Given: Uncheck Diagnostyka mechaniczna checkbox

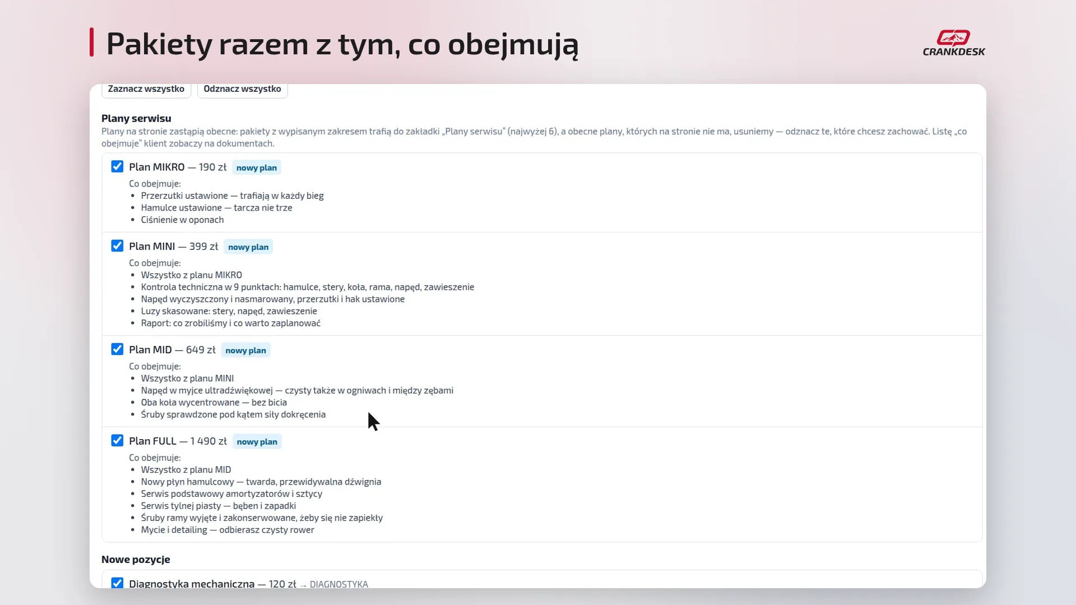Looking at the screenshot, I should [x=117, y=583].
